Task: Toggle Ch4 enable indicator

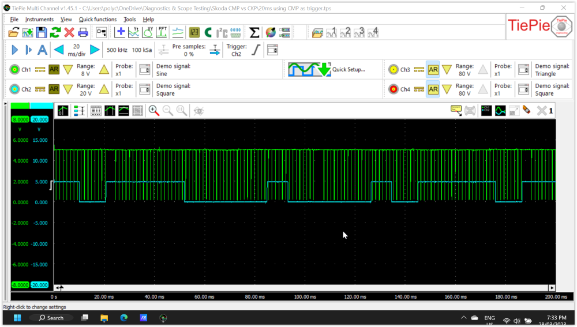Action: tap(394, 89)
